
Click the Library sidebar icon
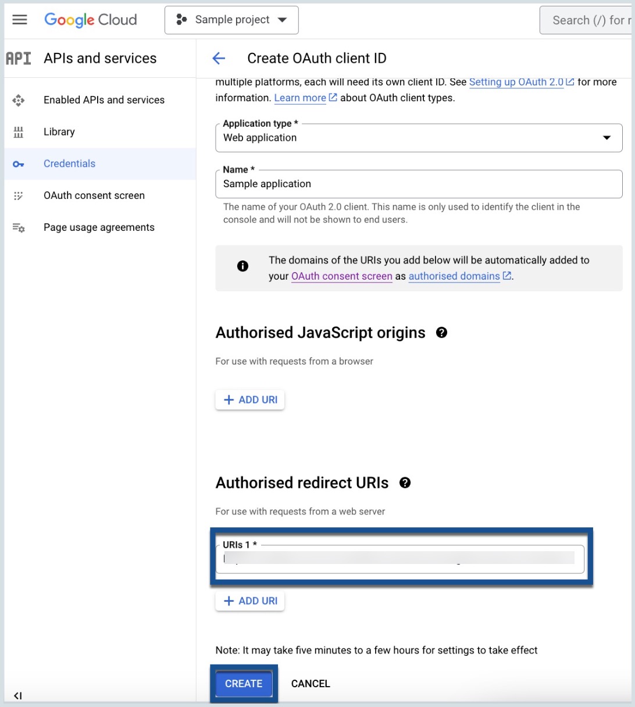pyautogui.click(x=19, y=132)
